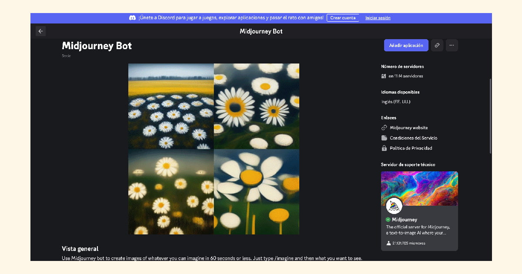Open Política de Privacidad link
522x274 pixels.
click(x=411, y=148)
